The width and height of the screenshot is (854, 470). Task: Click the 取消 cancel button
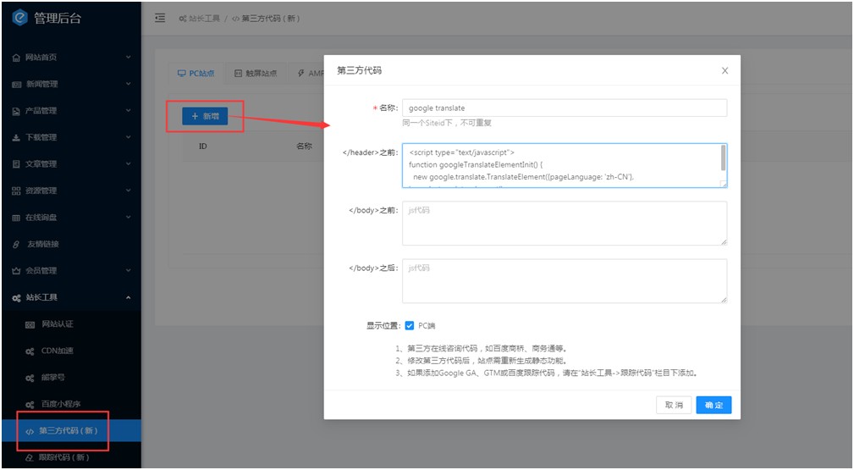(674, 406)
